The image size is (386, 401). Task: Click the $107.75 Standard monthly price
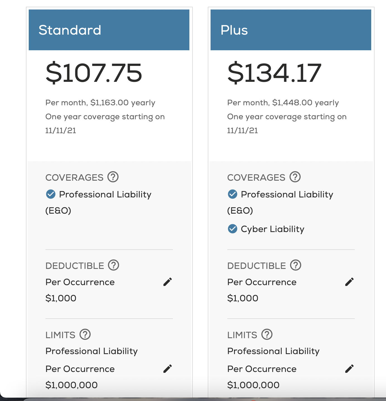(x=94, y=73)
